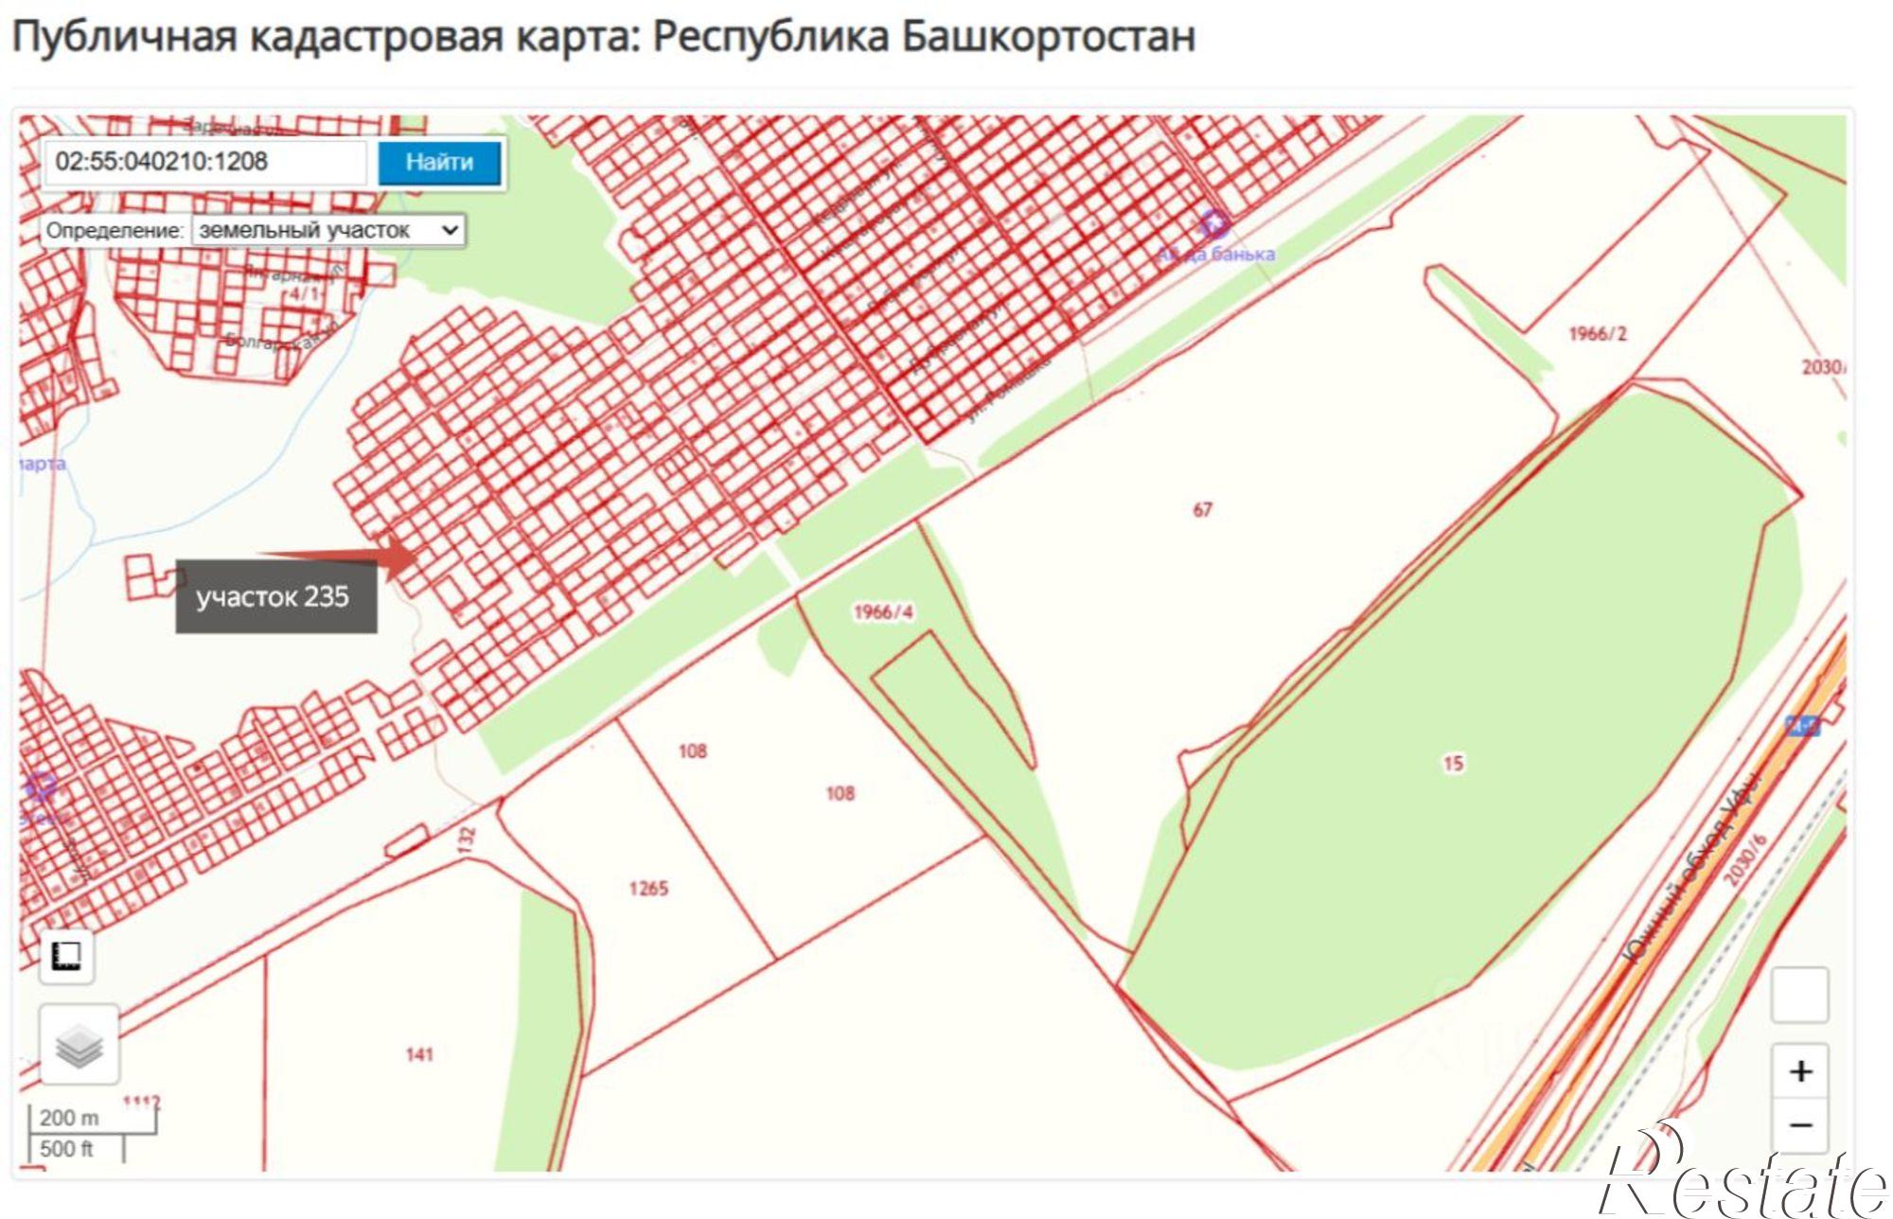This screenshot has height=1219, width=1893.
Task: Click the Ай да банька place label
Action: pos(1216,254)
